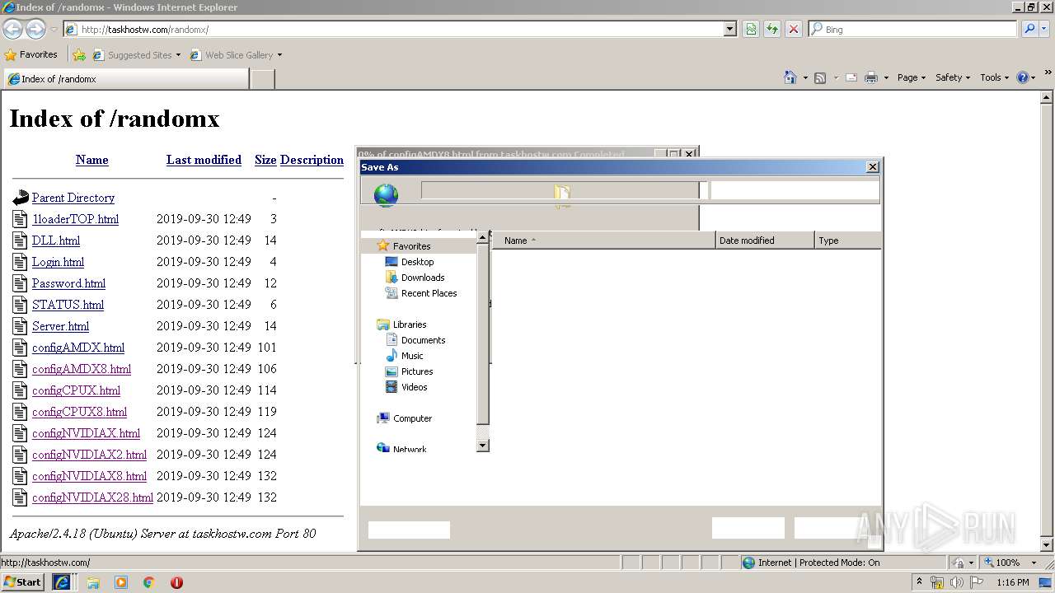The width and height of the screenshot is (1055, 593).
Task: Click the Windows Start button
Action: tap(22, 581)
